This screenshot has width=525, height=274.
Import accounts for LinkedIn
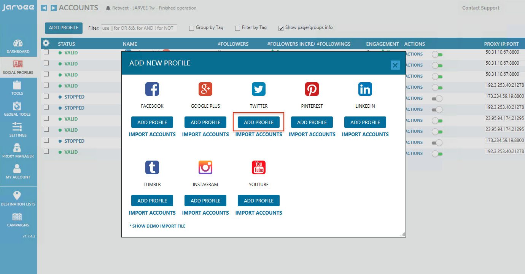[365, 134]
